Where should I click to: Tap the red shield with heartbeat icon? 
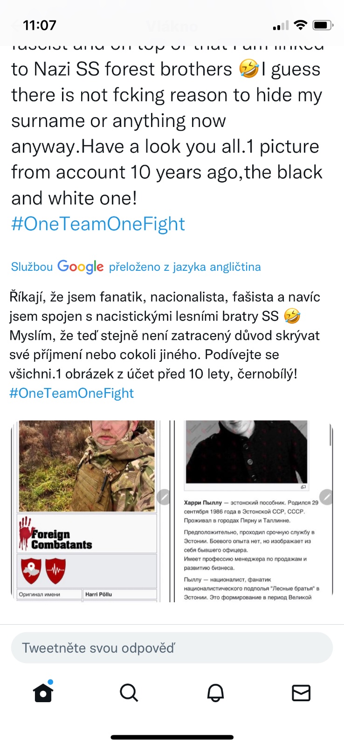coord(55,571)
